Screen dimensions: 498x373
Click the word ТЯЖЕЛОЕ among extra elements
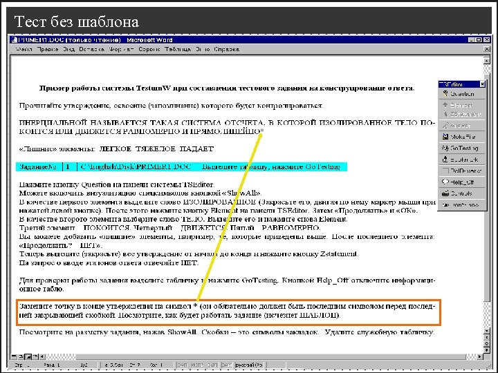pos(156,149)
